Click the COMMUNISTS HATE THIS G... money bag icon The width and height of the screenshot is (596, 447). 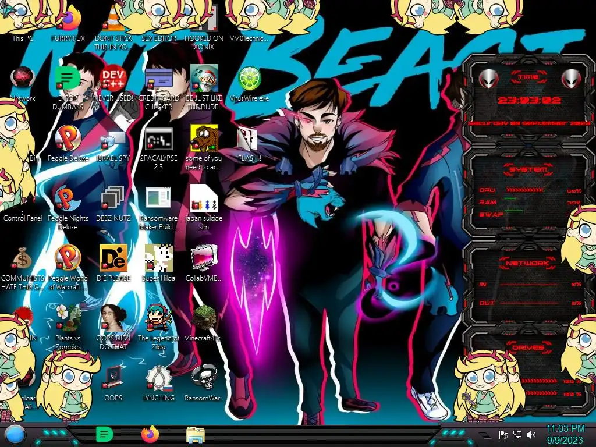point(23,259)
